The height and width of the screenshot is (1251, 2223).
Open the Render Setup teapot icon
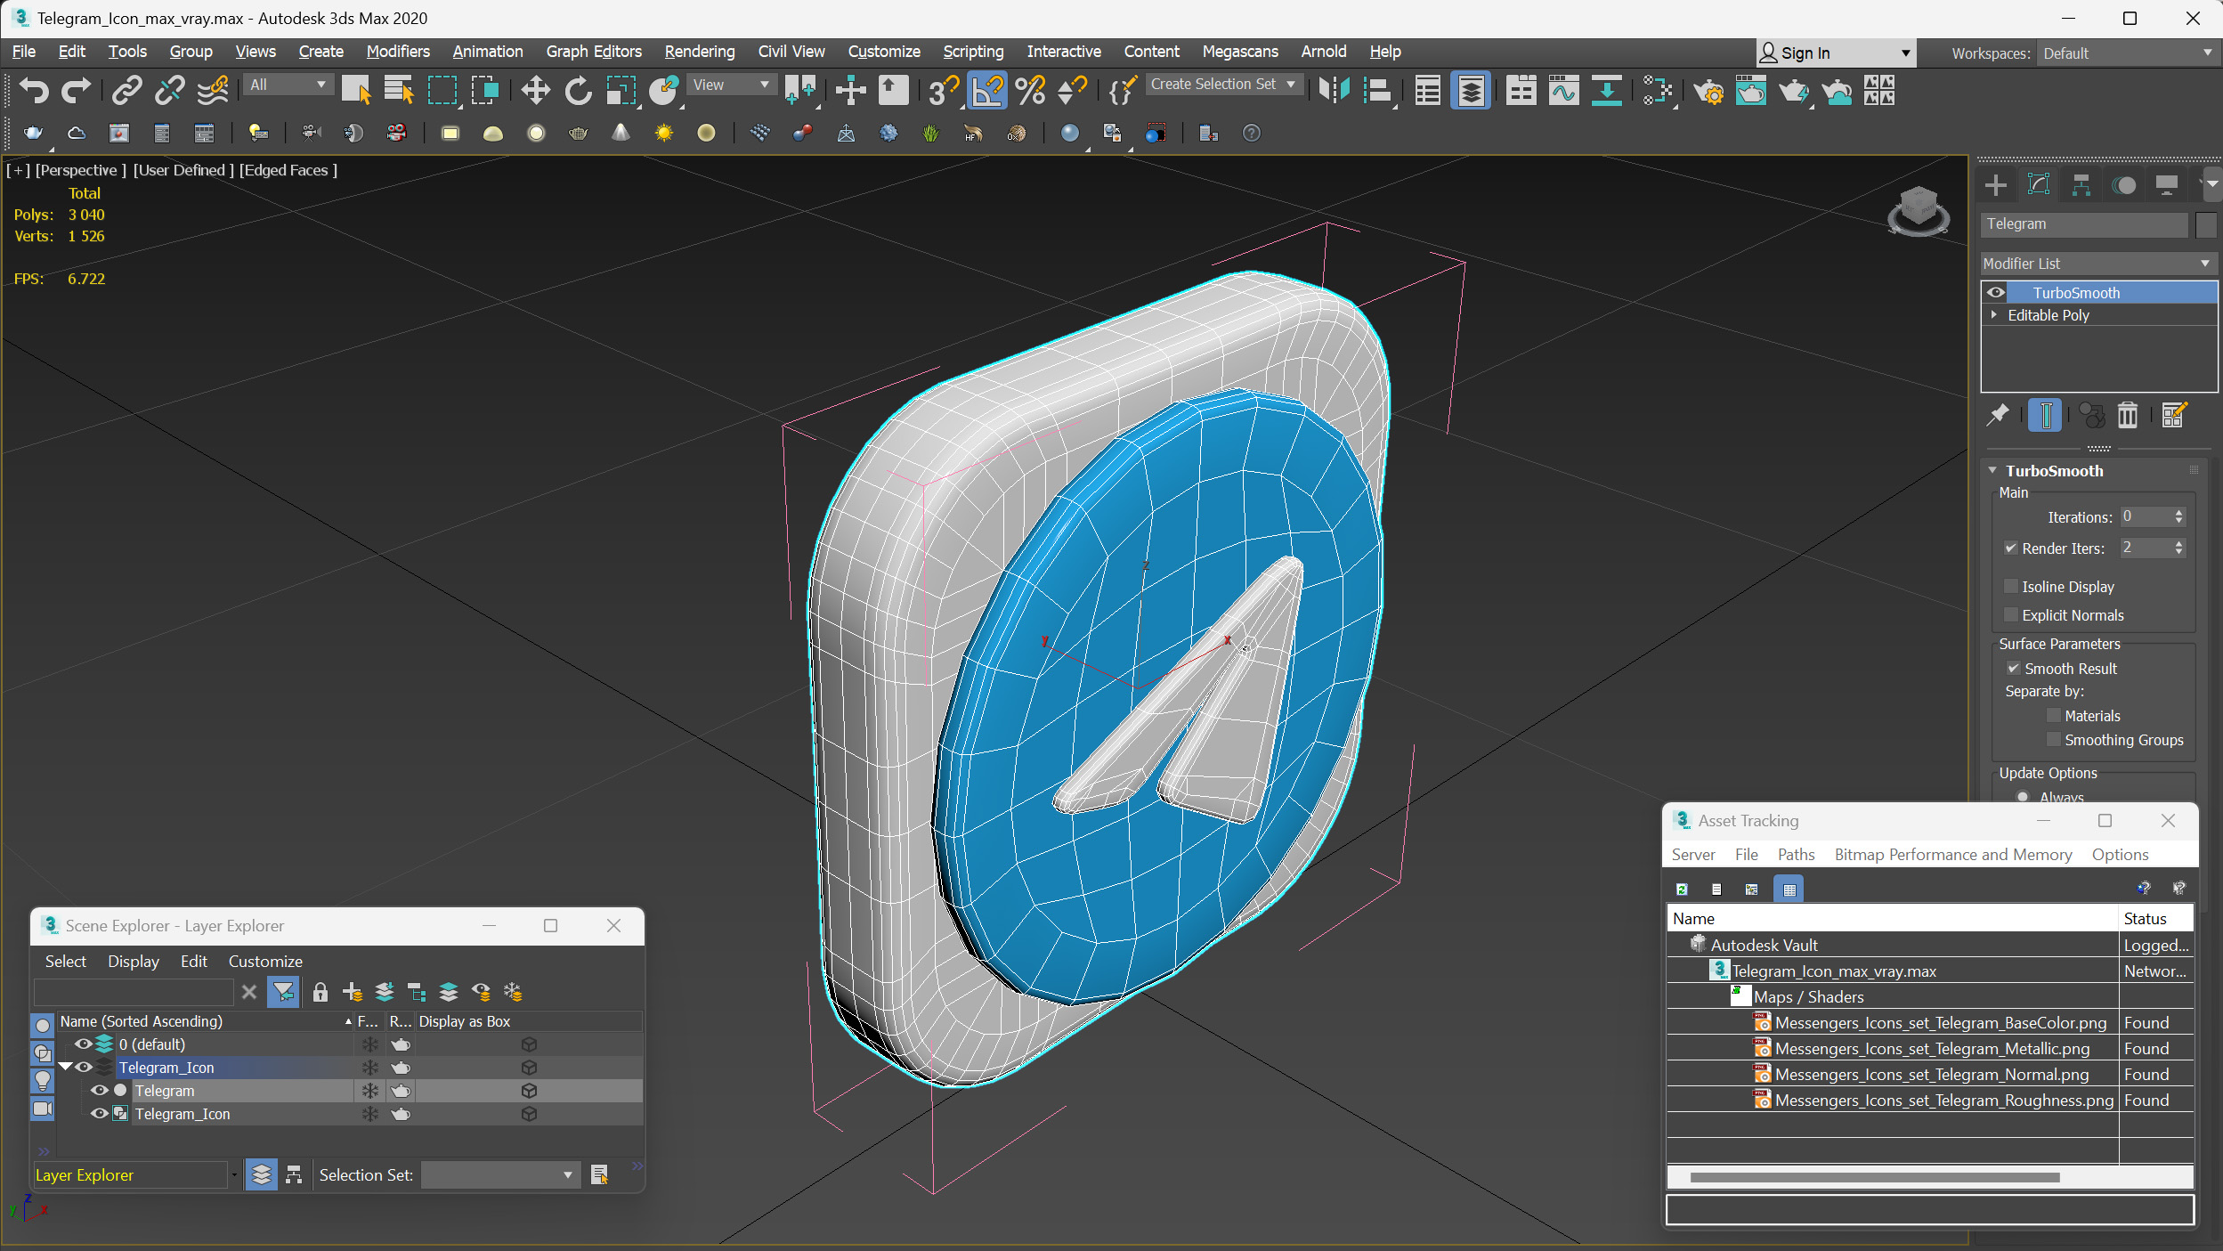pos(1708,90)
